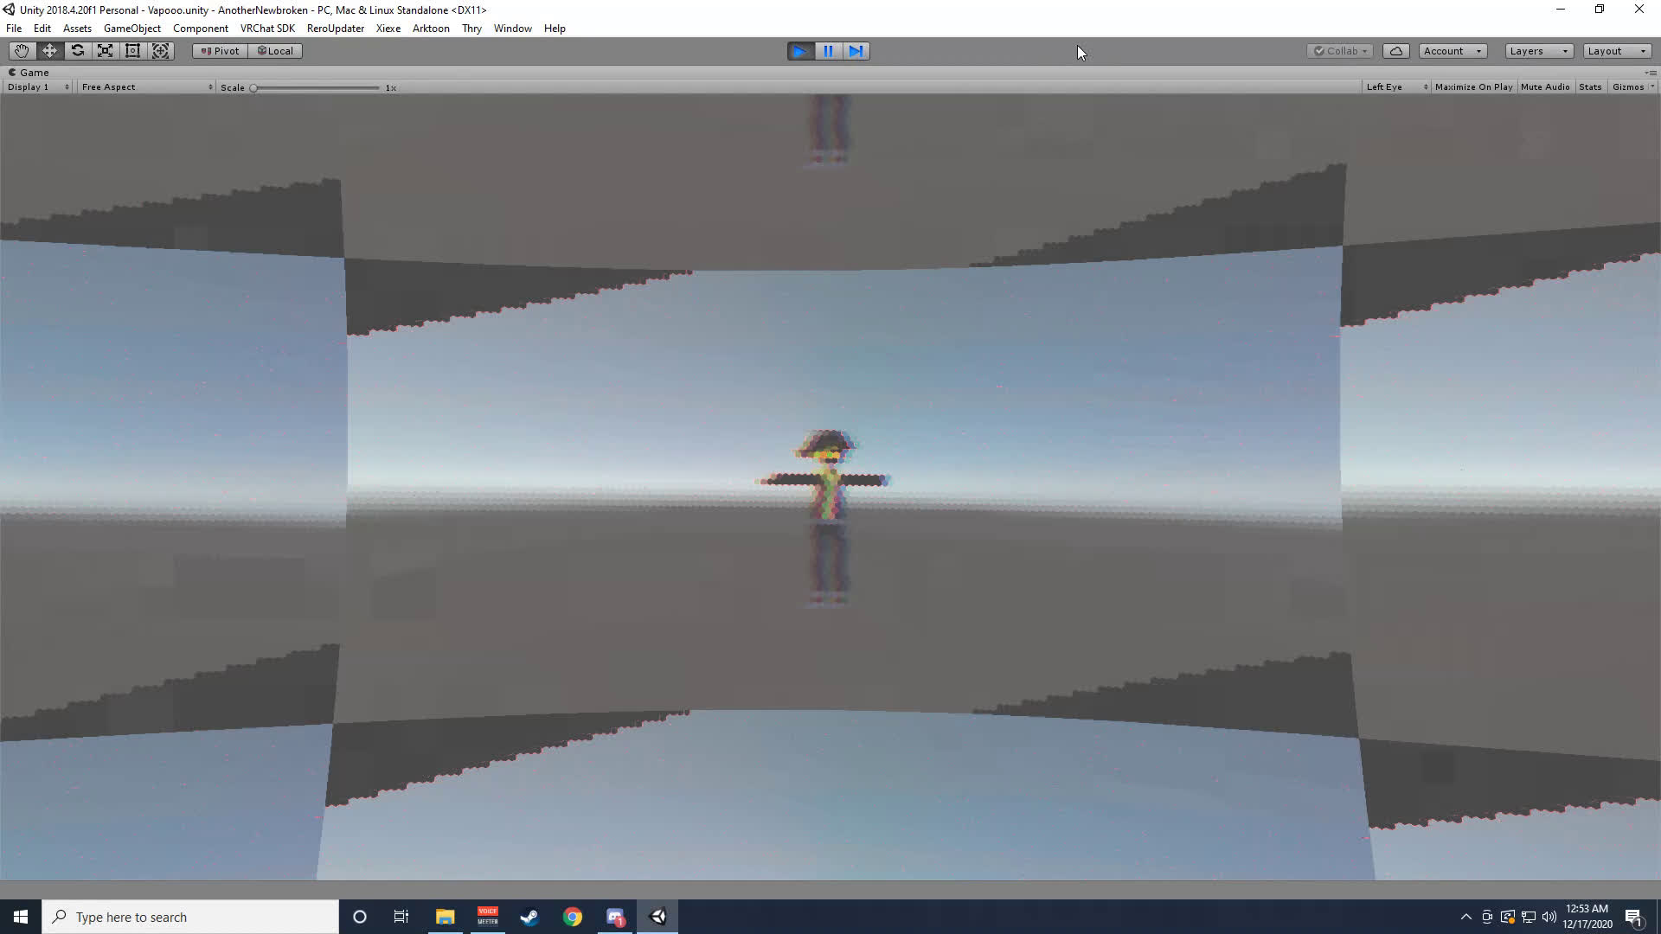Open the VRChat SDK menu
This screenshot has height=934, width=1661.
(x=267, y=29)
